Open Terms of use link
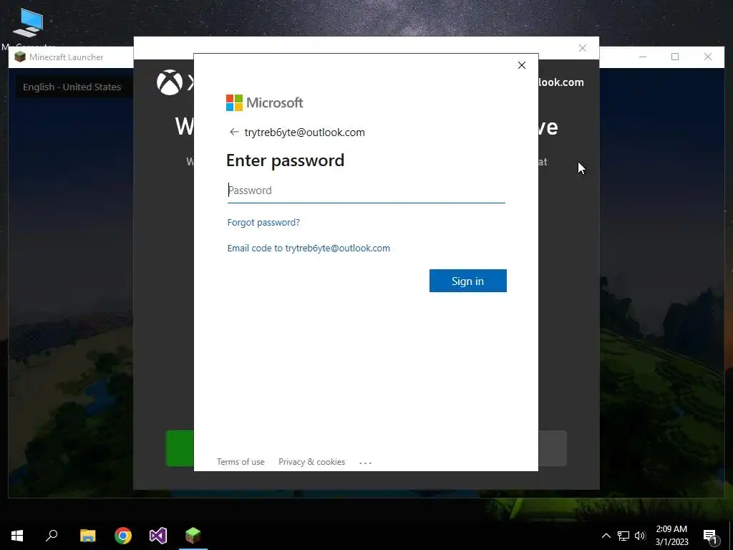The width and height of the screenshot is (733, 550). [241, 462]
